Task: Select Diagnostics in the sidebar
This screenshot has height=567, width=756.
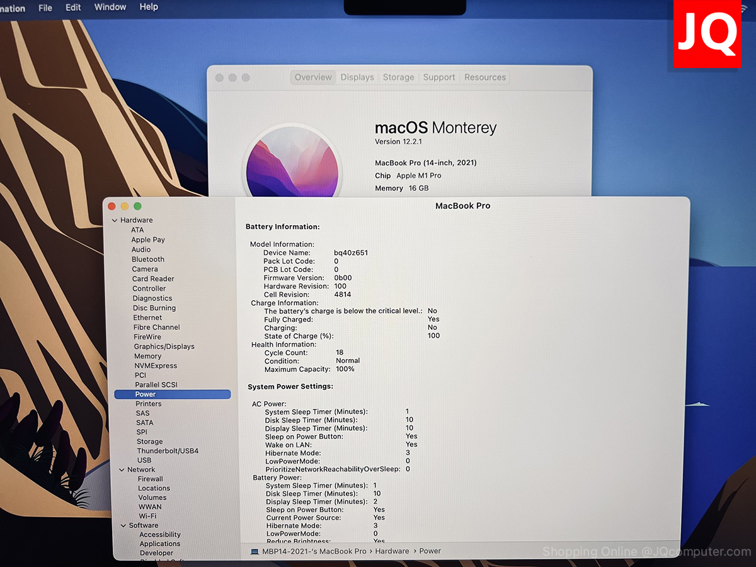Action: tap(152, 298)
